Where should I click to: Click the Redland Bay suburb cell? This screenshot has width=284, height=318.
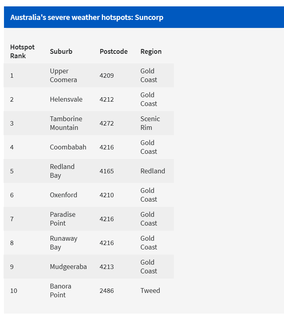pyautogui.click(x=62, y=171)
